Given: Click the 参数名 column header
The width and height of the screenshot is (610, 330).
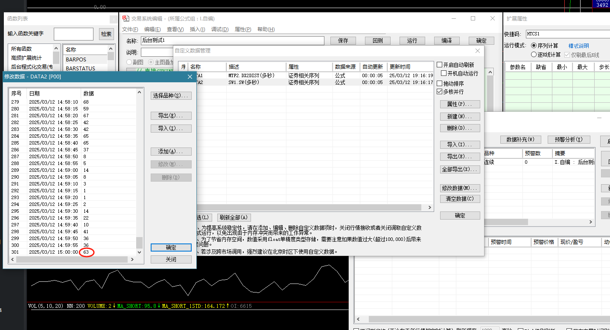Looking at the screenshot, I should (x=518, y=67).
